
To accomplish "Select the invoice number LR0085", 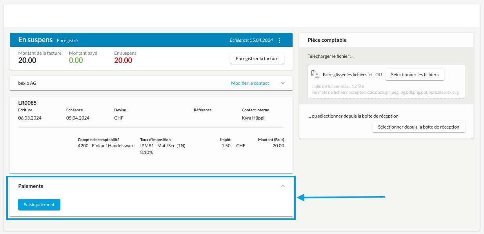I will point(27,103).
